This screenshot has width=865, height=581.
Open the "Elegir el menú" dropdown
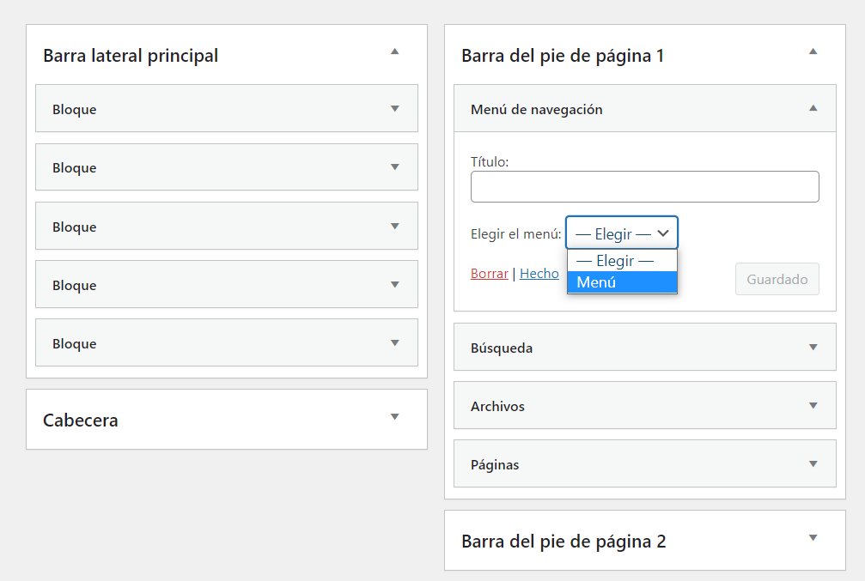[621, 233]
